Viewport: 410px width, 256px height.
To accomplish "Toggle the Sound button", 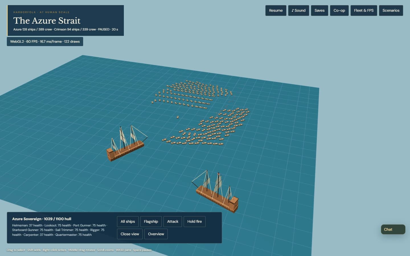I will click(x=298, y=11).
